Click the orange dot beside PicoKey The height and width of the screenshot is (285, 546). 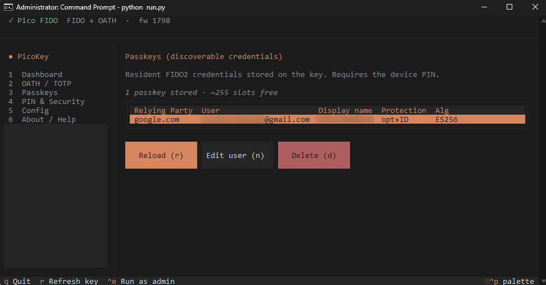click(x=11, y=57)
